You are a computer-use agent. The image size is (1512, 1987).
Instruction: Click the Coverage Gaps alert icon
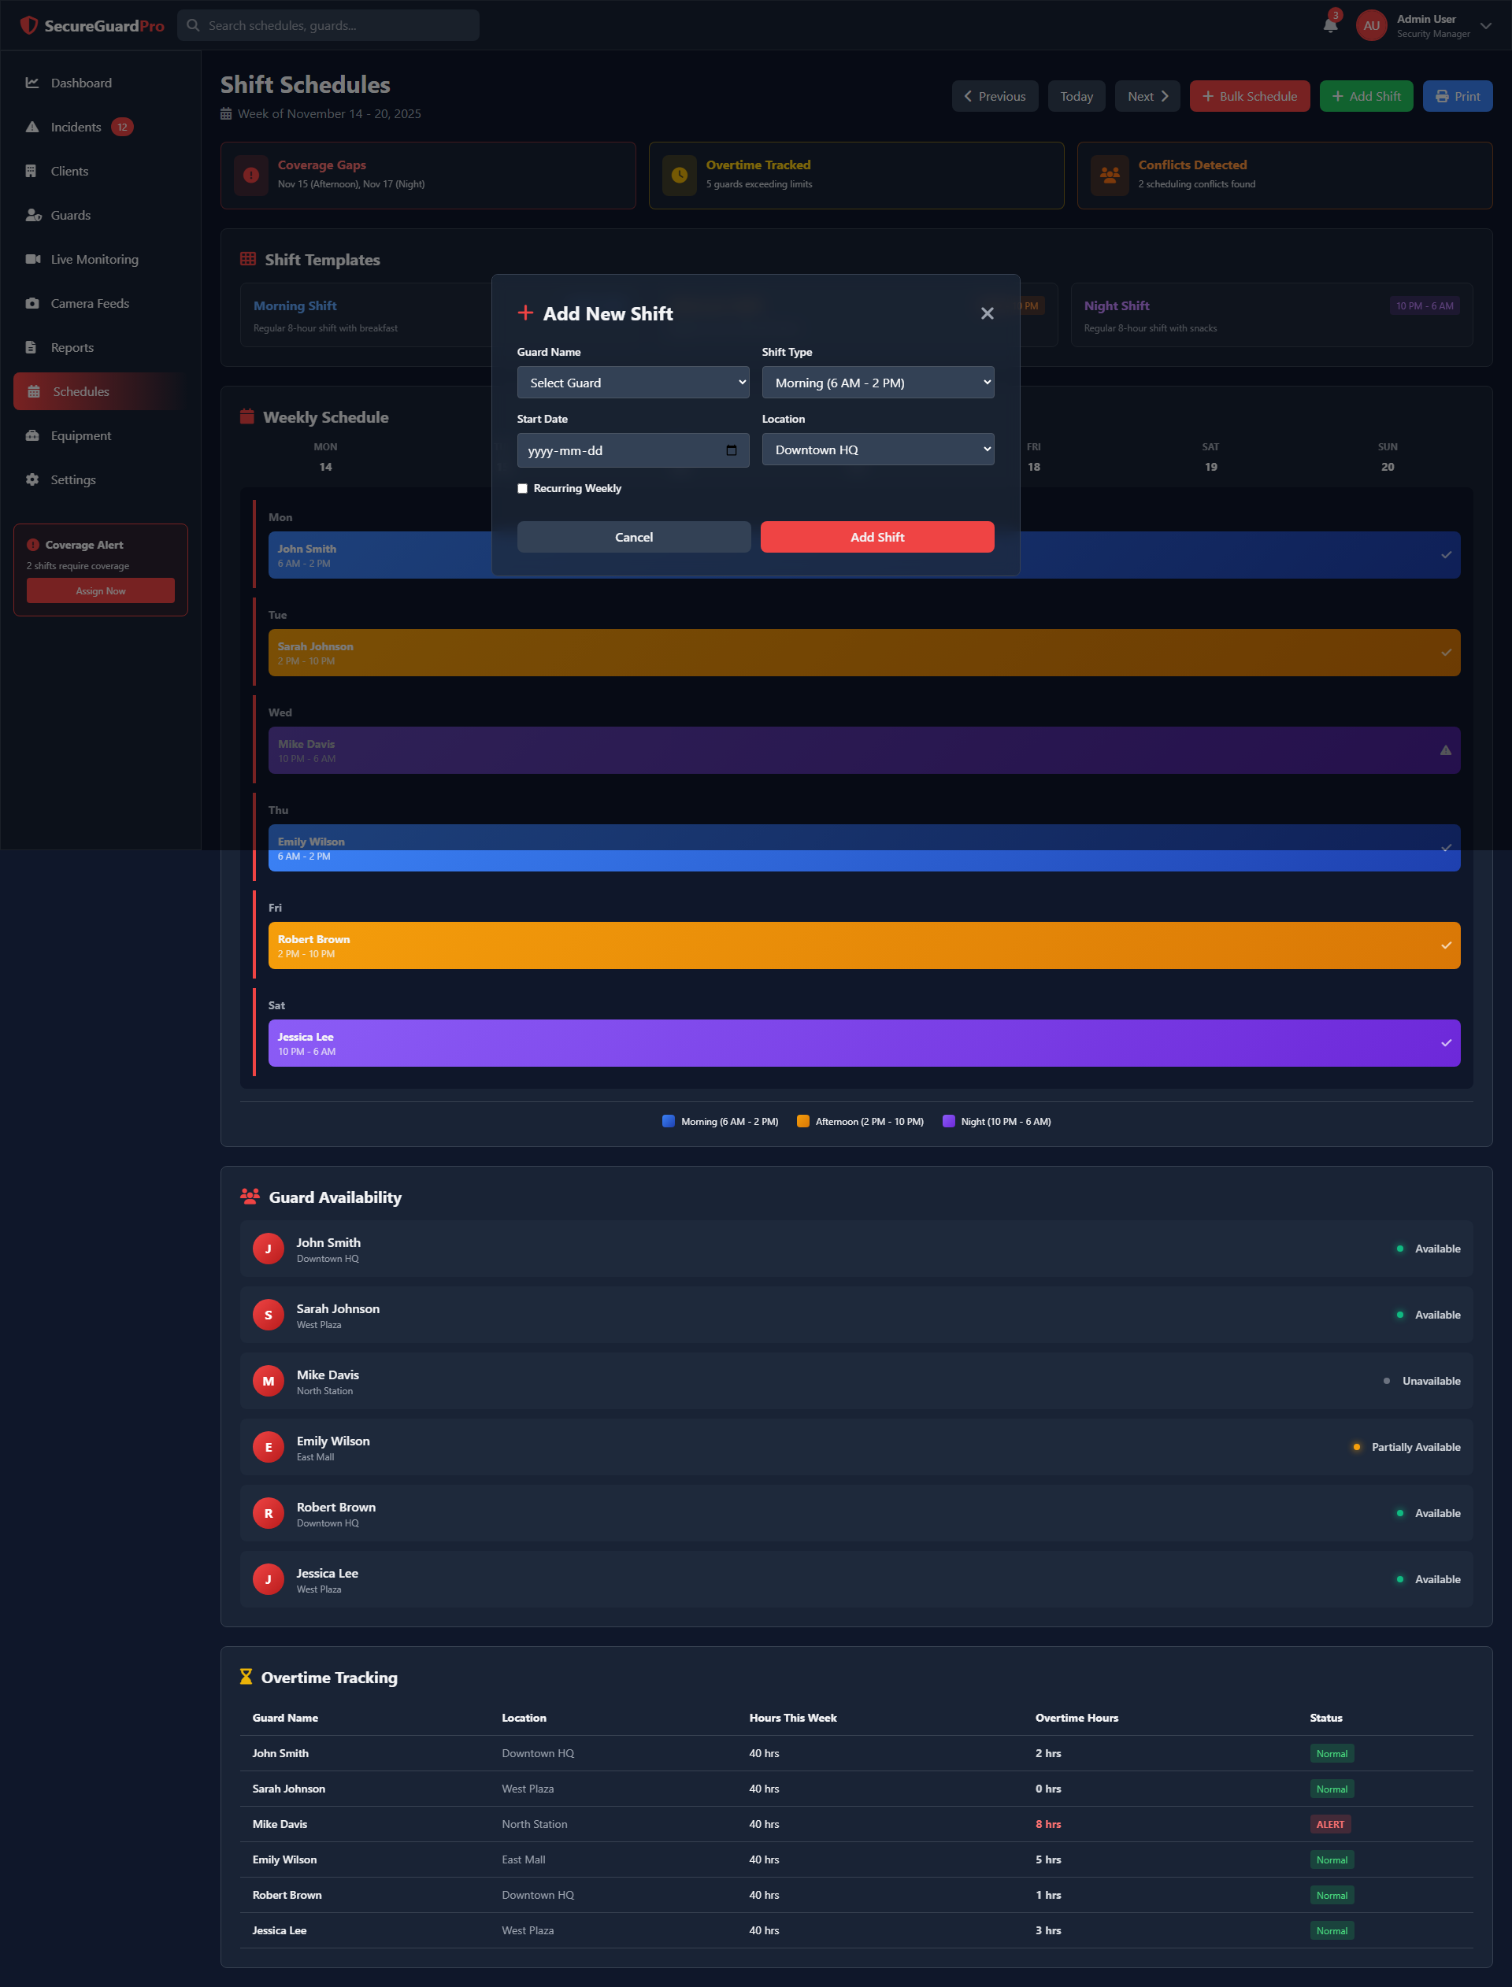pos(251,176)
